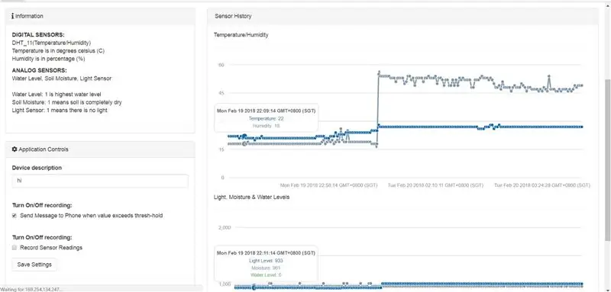Screen dimensions: 611x292
Task: Click the lone humidity spike near chart's right end
Action: point(548,76)
